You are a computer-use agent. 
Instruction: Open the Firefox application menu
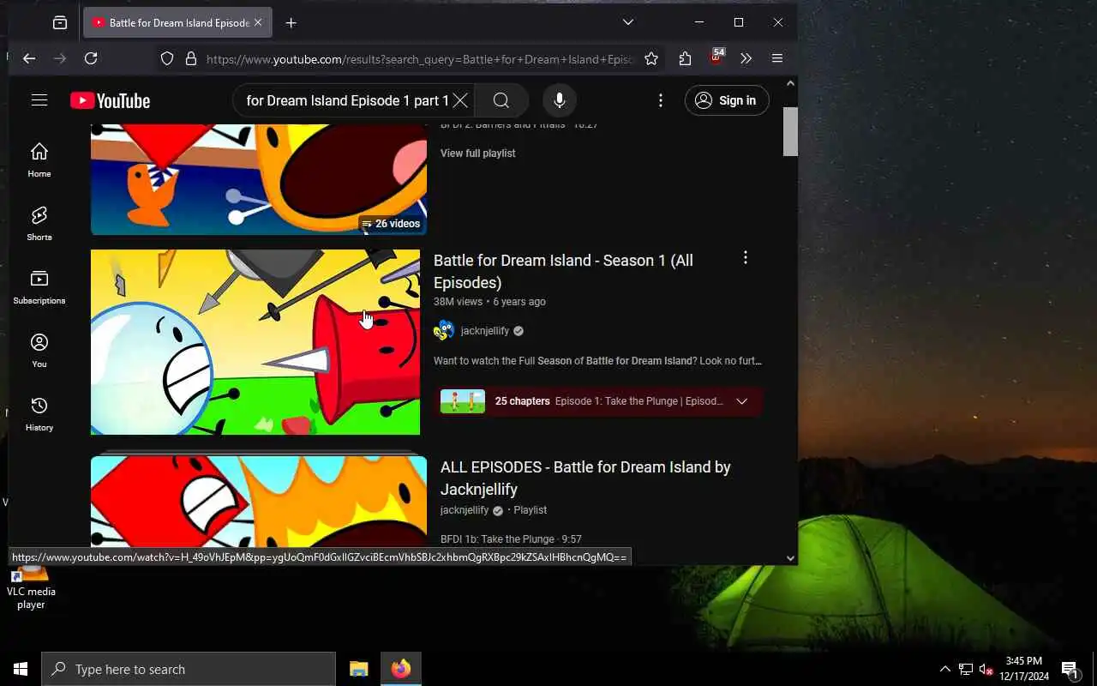point(777,58)
